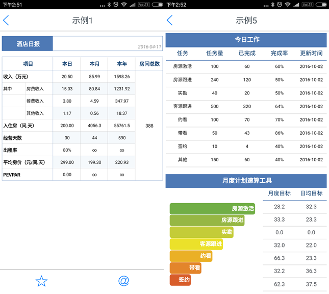Tap the 更新时间 column header
329x294 pixels.
[311, 53]
